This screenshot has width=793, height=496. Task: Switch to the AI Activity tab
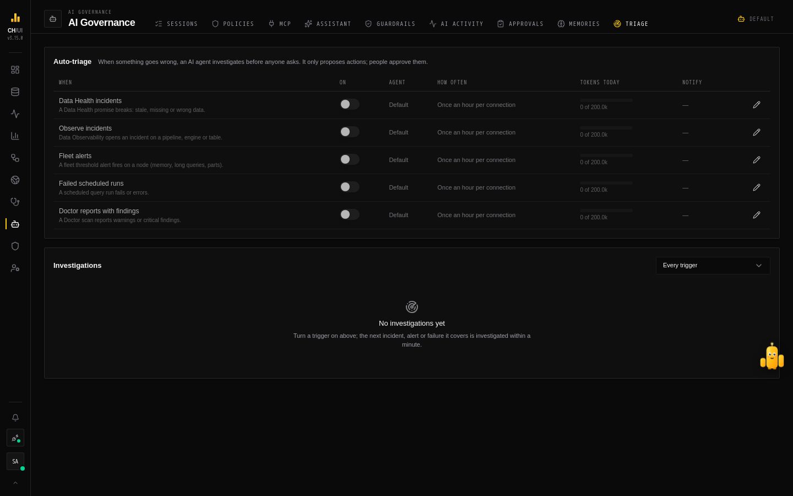click(456, 24)
